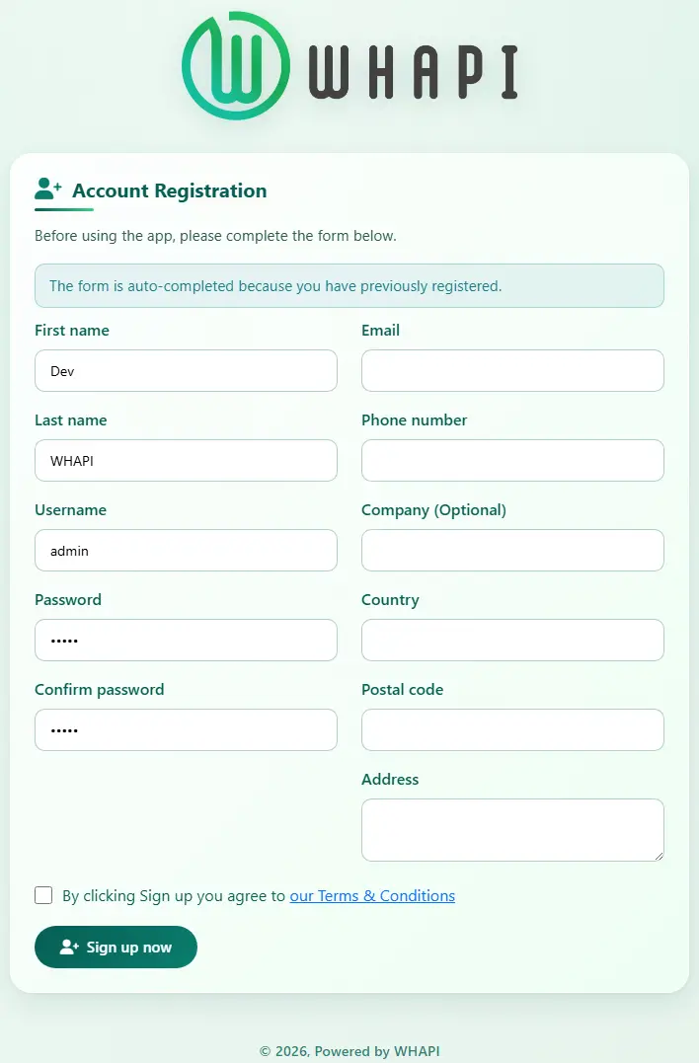699x1063 pixels.
Task: Click the WHAPI wordmark text in header
Action: tap(414, 72)
